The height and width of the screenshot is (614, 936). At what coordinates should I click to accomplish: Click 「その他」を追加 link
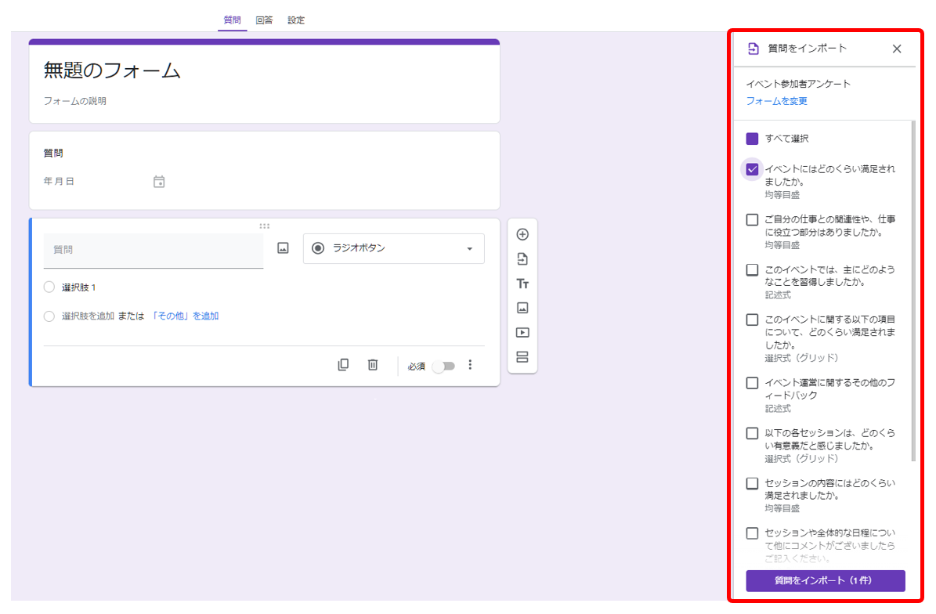tap(184, 316)
